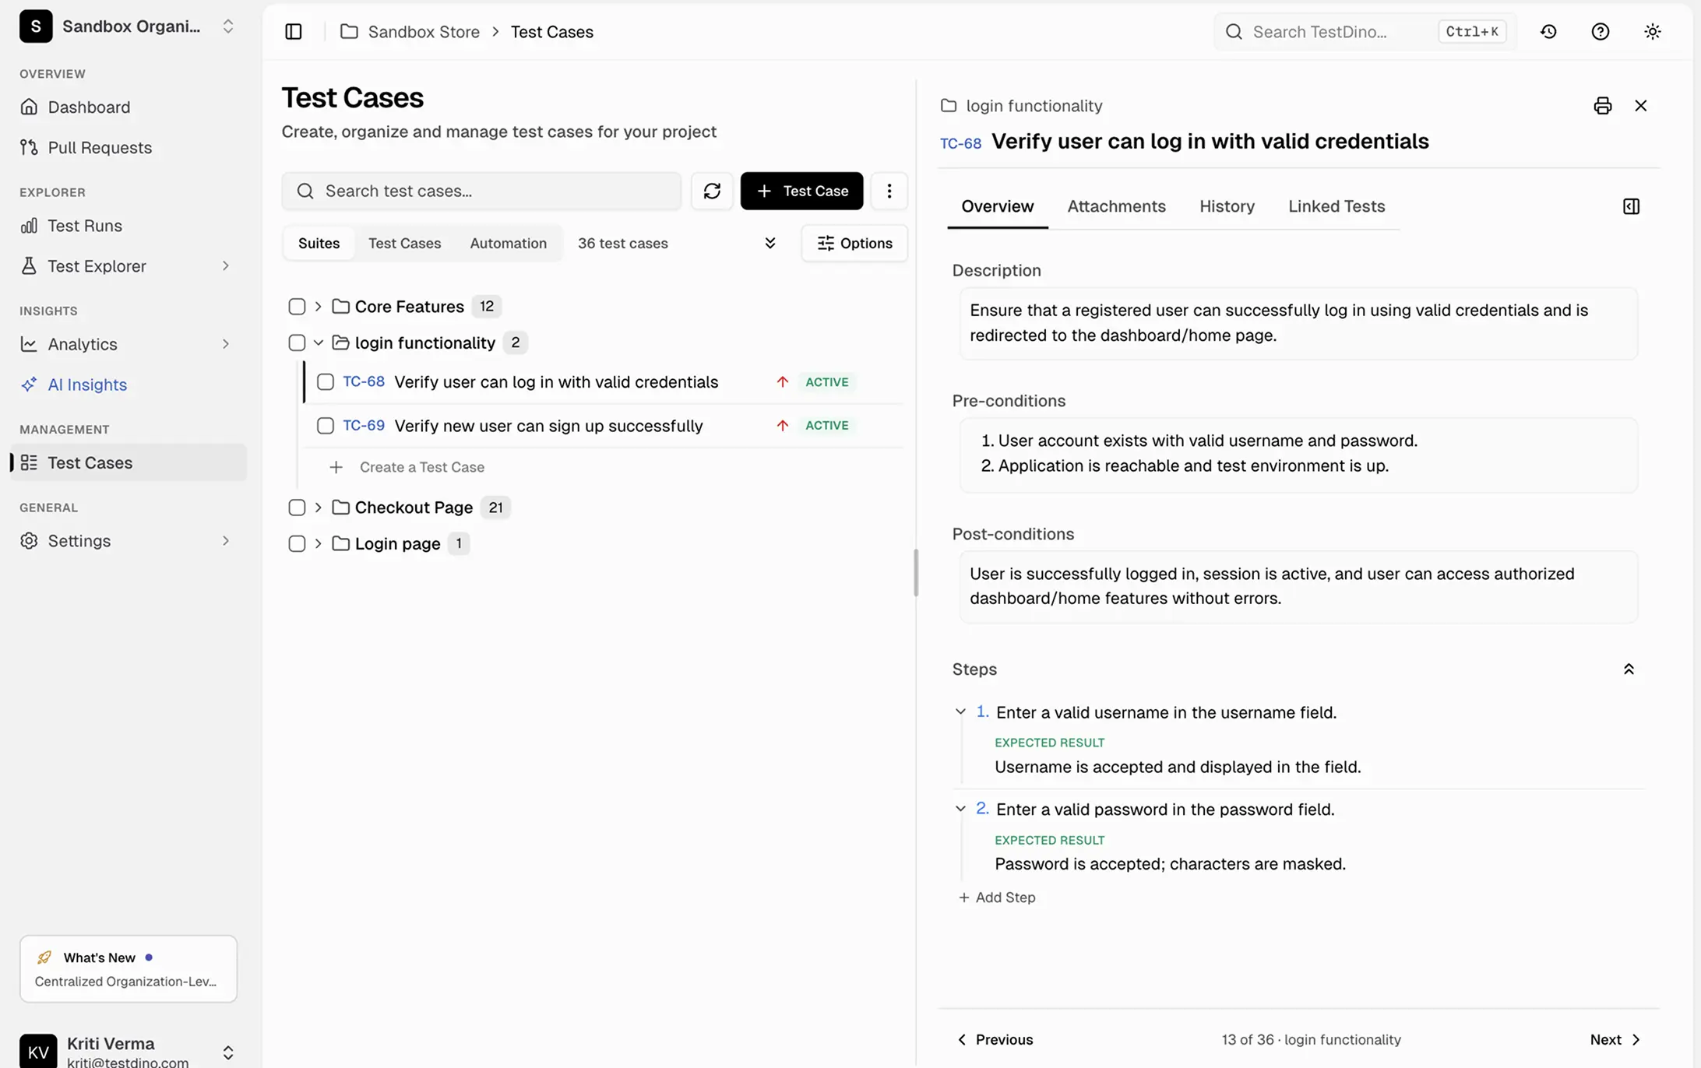Check the login functionality suite checkbox
The image size is (1701, 1068).
coord(297,343)
